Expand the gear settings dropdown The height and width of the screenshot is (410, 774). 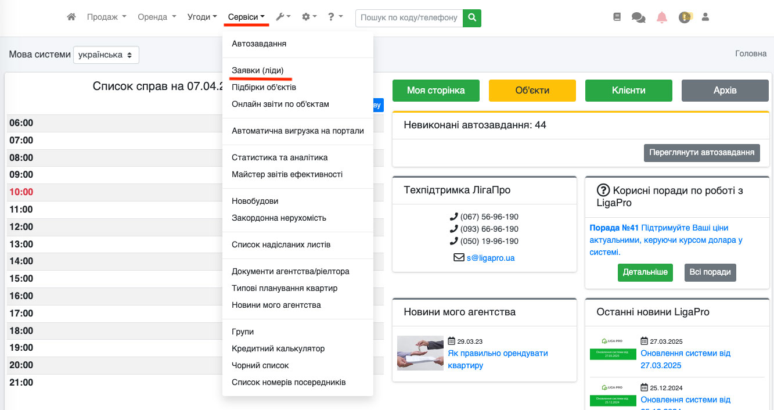tap(309, 17)
